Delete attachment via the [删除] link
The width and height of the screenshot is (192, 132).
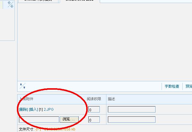[x=24, y=109]
